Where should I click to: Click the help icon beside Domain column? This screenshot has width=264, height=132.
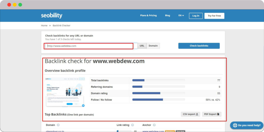click(x=58, y=125)
